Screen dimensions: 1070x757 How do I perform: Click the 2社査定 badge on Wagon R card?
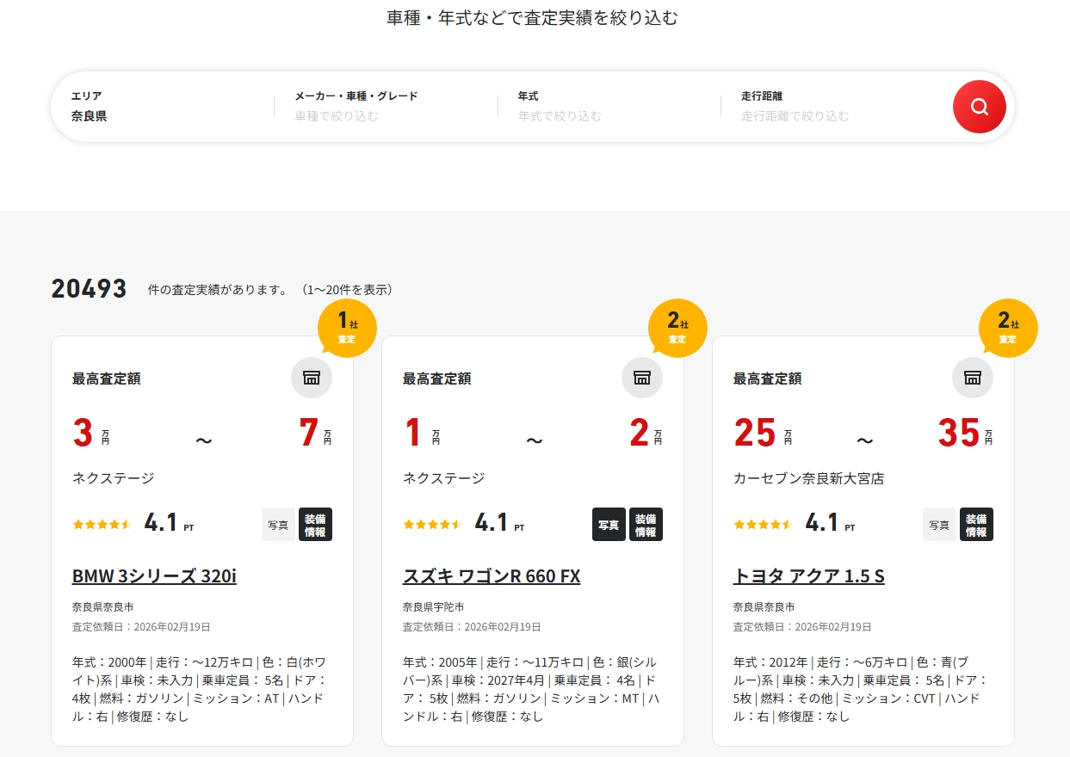tap(677, 328)
